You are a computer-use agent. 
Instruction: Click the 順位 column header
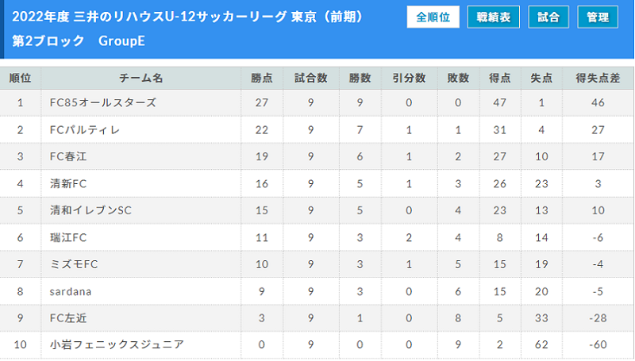pos(21,78)
